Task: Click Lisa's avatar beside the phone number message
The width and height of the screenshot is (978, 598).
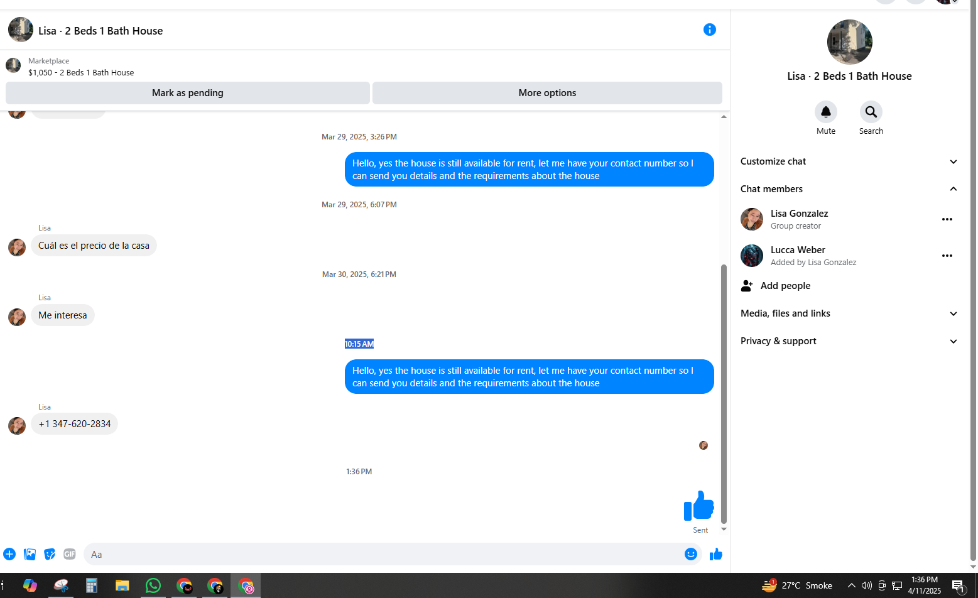Action: point(17,425)
